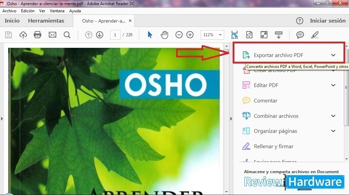This screenshot has height=195, width=349.
Task: Activate the Hand pan tool
Action: (x=164, y=35)
